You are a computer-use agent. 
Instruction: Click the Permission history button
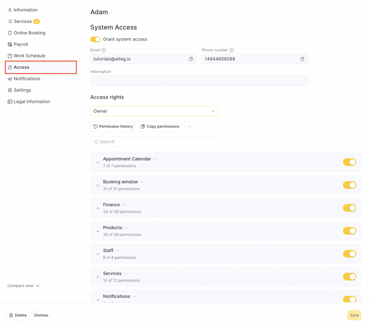[113, 127]
